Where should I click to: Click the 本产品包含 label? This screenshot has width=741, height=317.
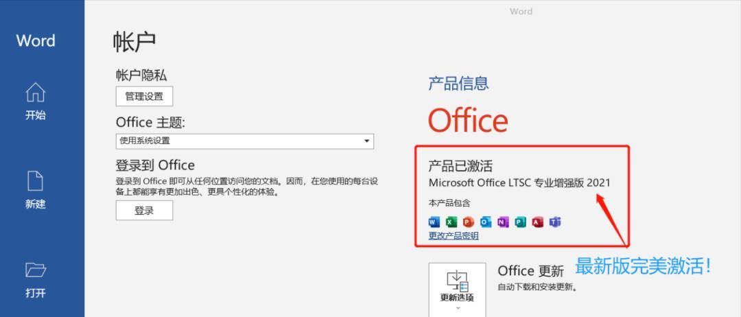449,203
